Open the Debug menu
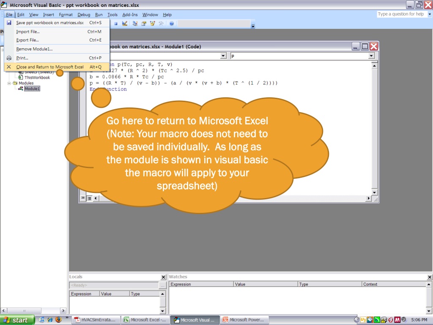The image size is (433, 325). (x=84, y=15)
